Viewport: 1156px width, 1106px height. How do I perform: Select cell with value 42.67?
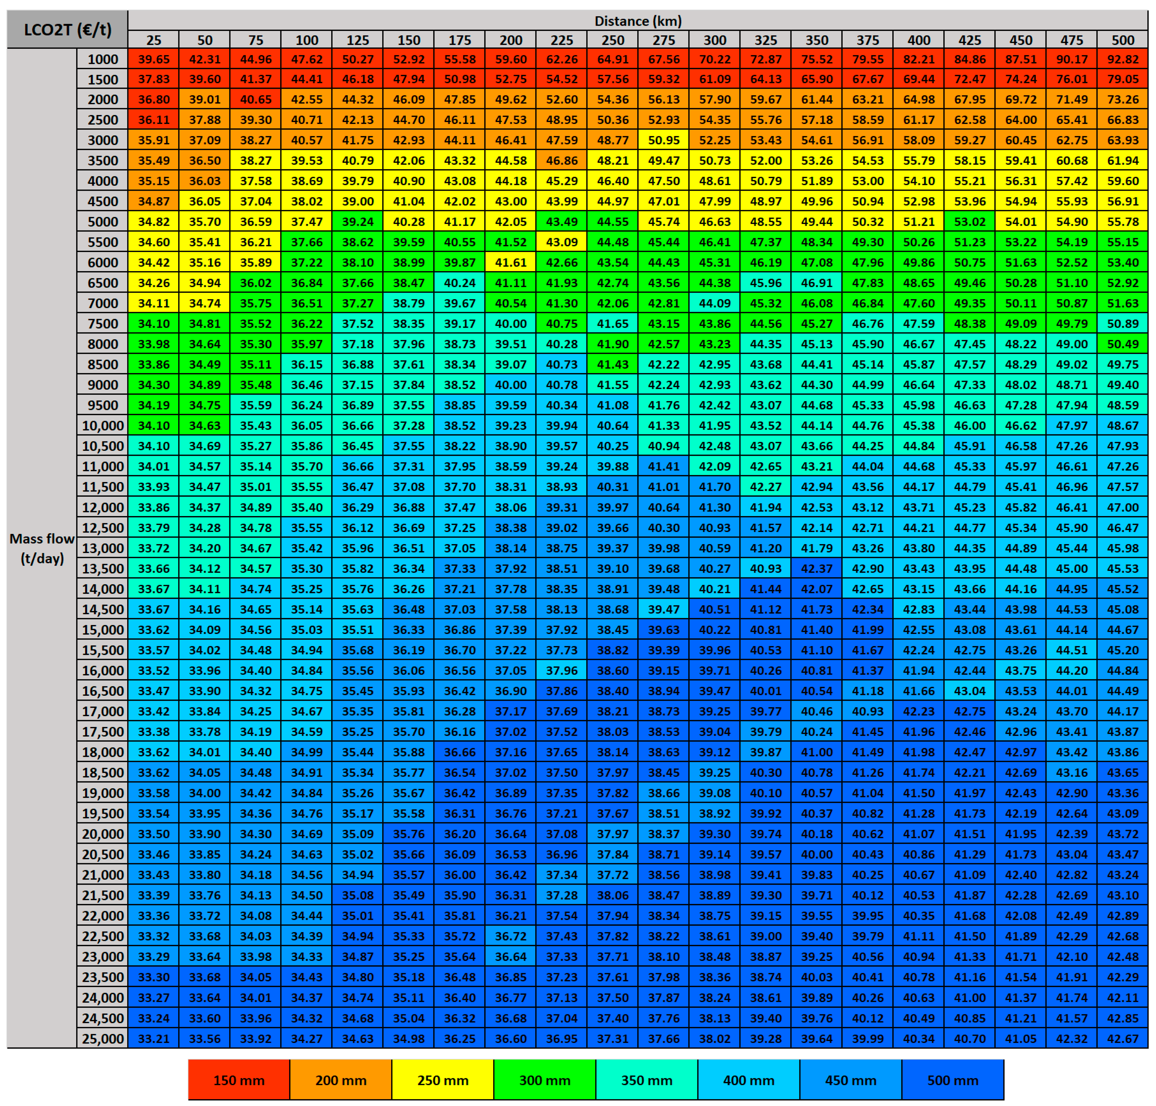click(1122, 1038)
